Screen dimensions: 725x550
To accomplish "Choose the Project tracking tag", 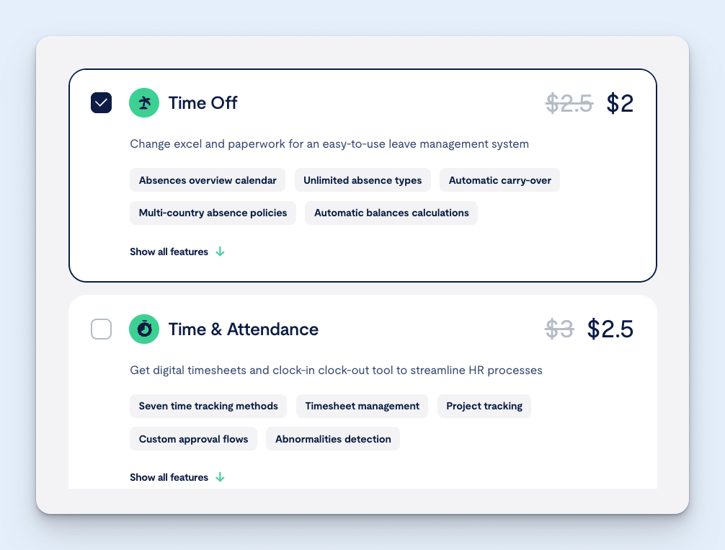I will pos(484,406).
